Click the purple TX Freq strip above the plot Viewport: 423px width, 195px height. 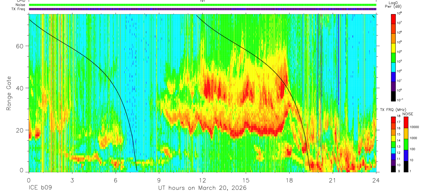[x=202, y=9]
